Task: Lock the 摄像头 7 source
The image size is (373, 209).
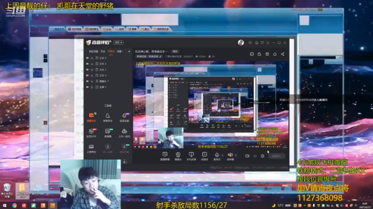Action: pos(92,81)
